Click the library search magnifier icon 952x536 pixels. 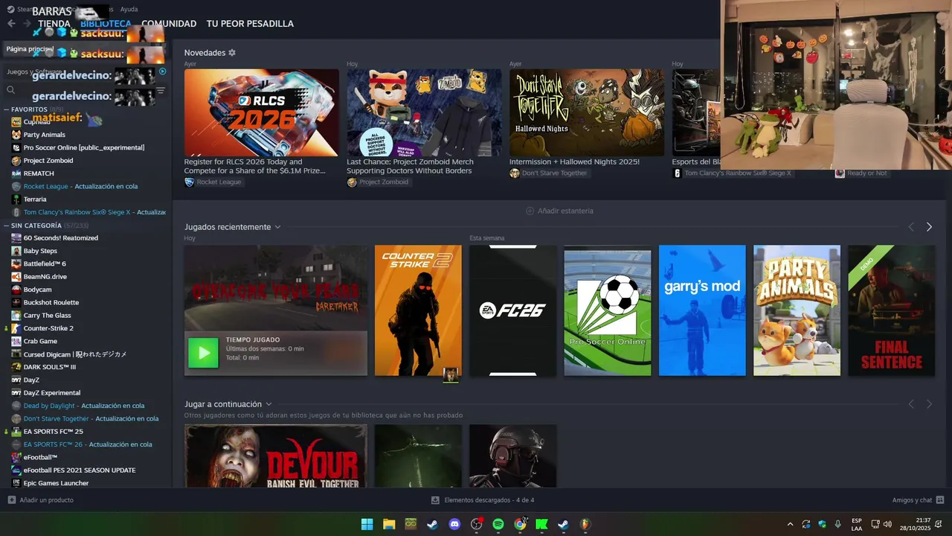[x=10, y=90]
